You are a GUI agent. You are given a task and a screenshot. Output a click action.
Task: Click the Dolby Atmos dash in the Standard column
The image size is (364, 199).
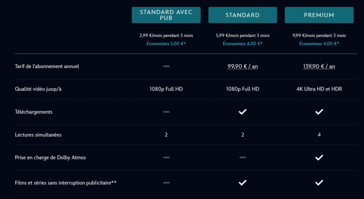[x=242, y=157]
